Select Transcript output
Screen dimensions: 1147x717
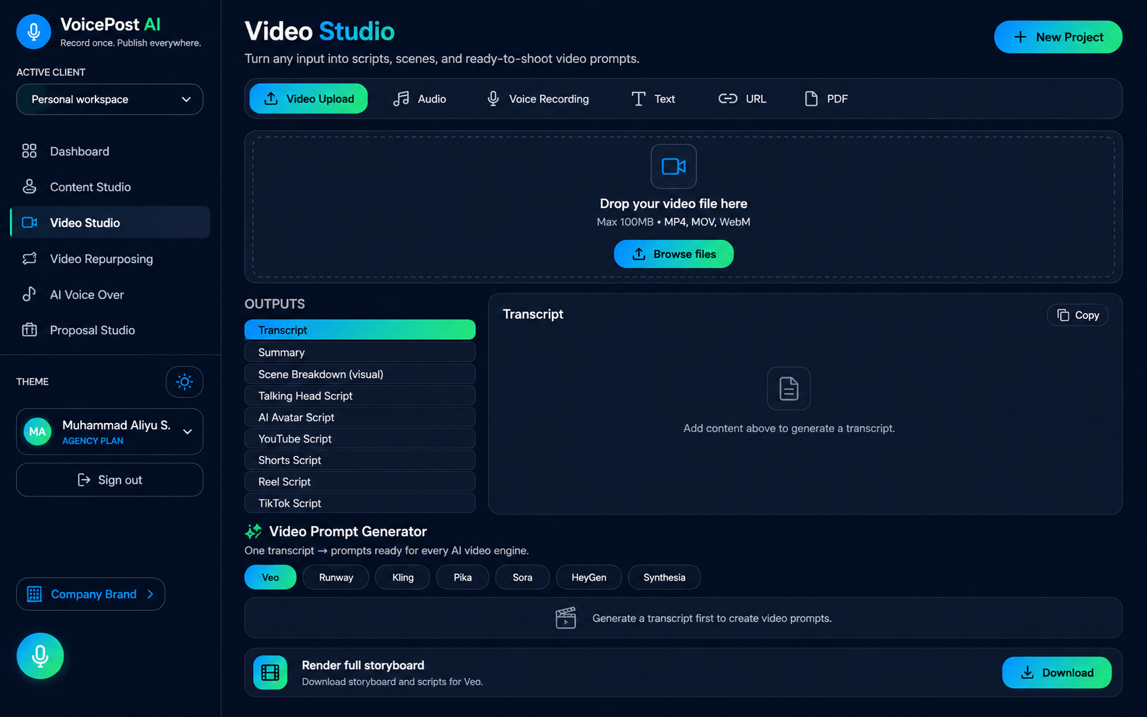[360, 330]
